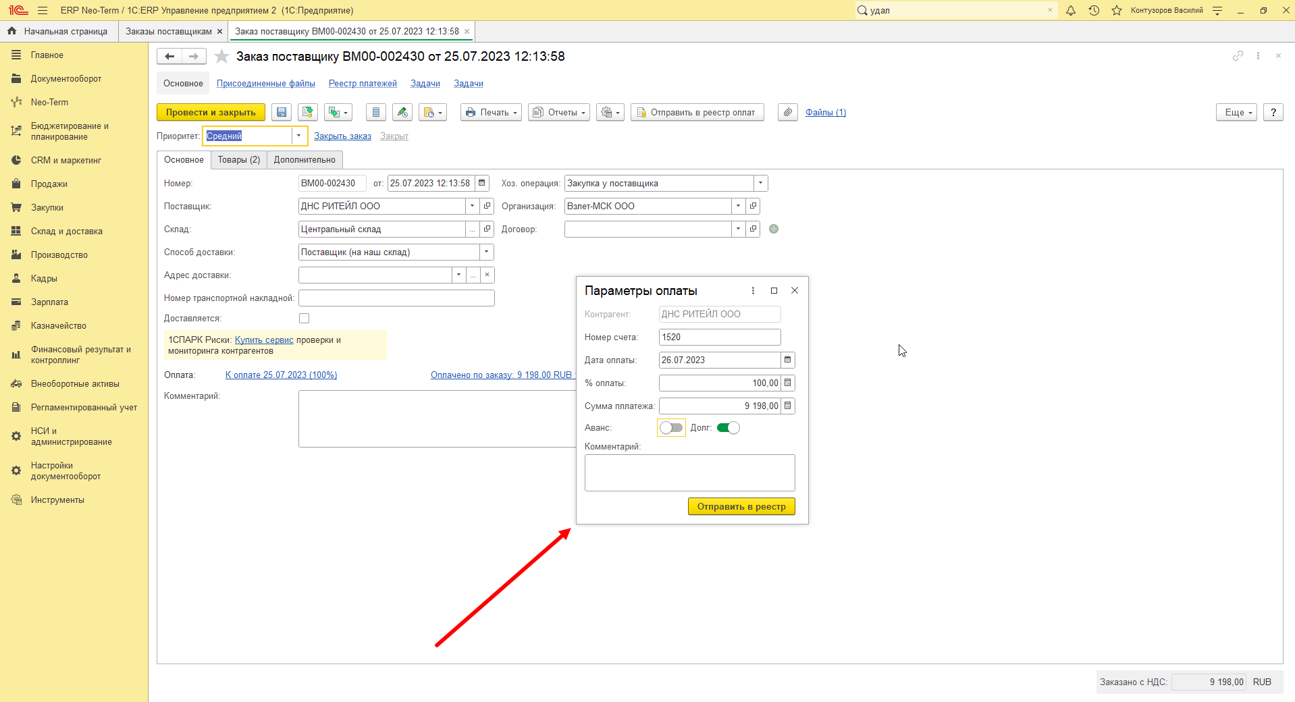Open the Закрыть заказ link
The image size is (1295, 702).
[x=342, y=136]
